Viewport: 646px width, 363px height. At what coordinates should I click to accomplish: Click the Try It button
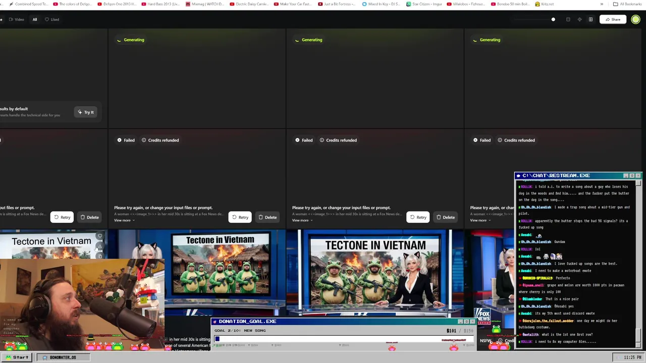tap(85, 112)
